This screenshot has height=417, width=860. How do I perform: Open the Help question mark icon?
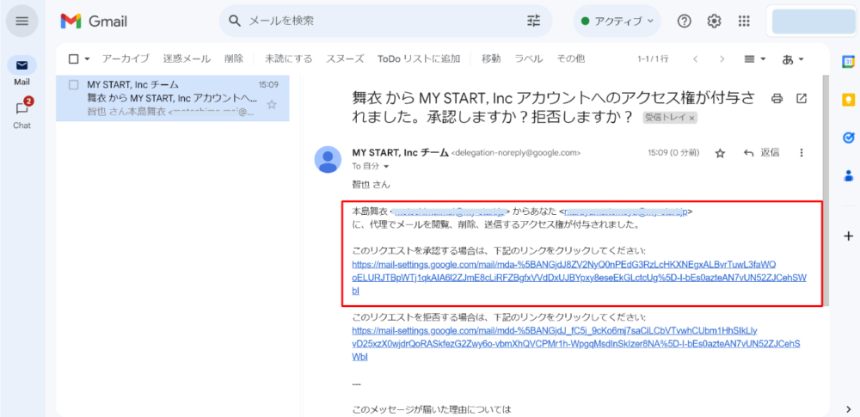coord(685,21)
